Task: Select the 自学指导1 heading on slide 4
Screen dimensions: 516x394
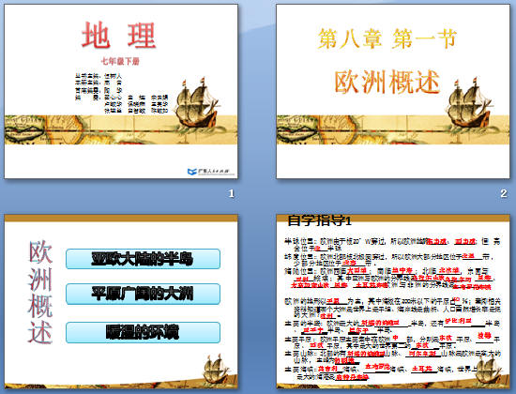Action: pos(320,220)
